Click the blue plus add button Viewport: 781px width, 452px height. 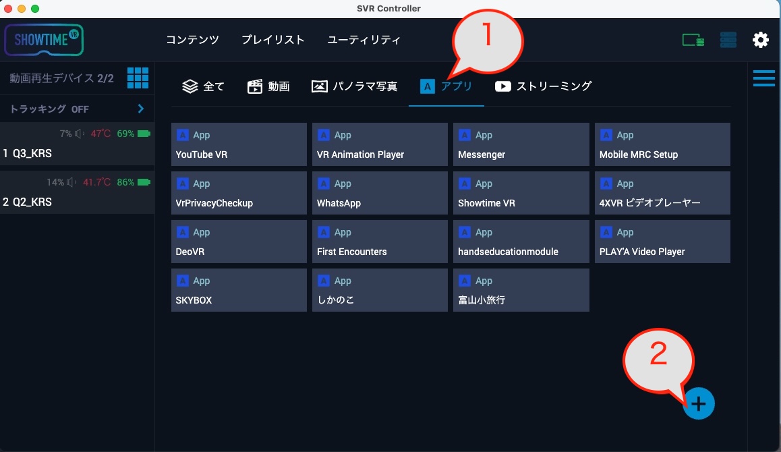tap(698, 403)
